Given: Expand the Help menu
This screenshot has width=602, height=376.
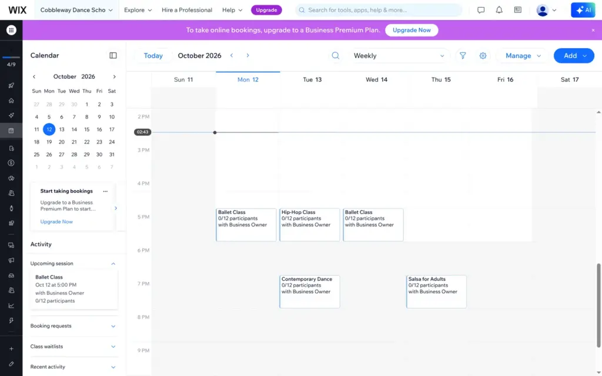Looking at the screenshot, I should 232,10.
